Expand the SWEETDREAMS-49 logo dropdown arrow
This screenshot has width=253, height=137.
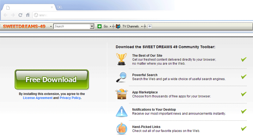51,26
